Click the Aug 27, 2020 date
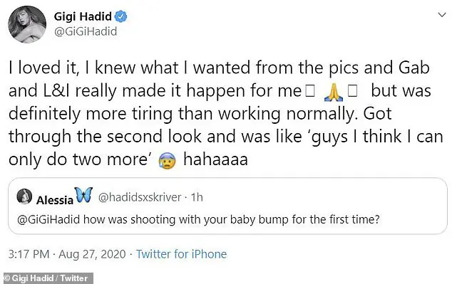 (x=92, y=254)
